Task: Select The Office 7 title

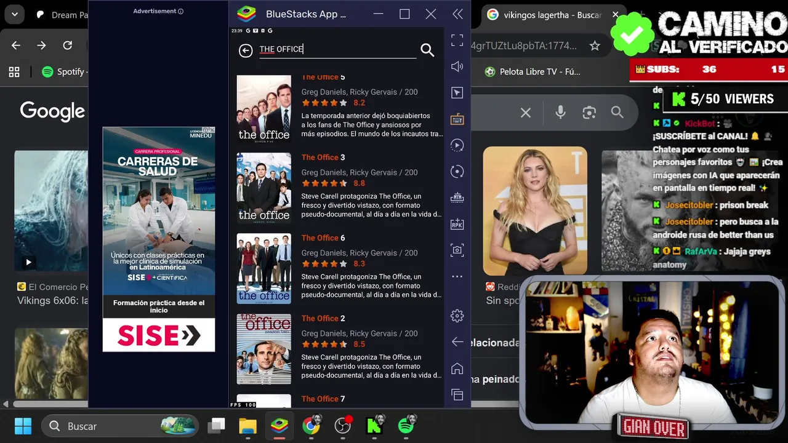Action: click(x=323, y=399)
